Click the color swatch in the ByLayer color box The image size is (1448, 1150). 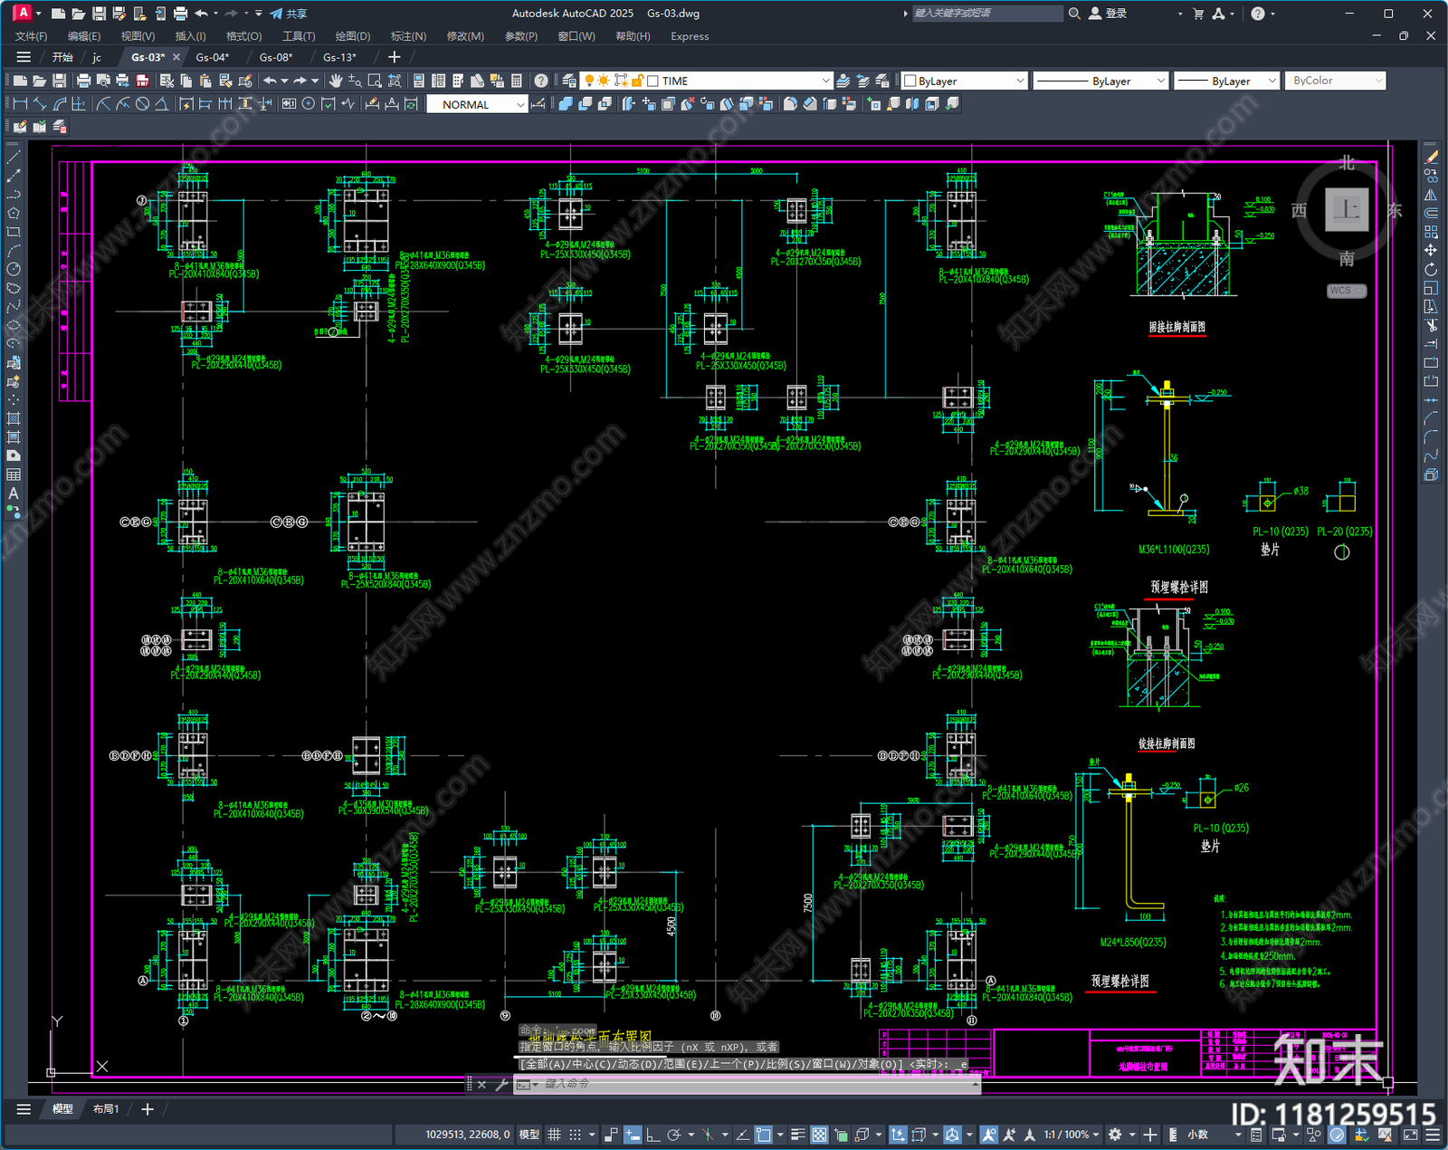[910, 81]
